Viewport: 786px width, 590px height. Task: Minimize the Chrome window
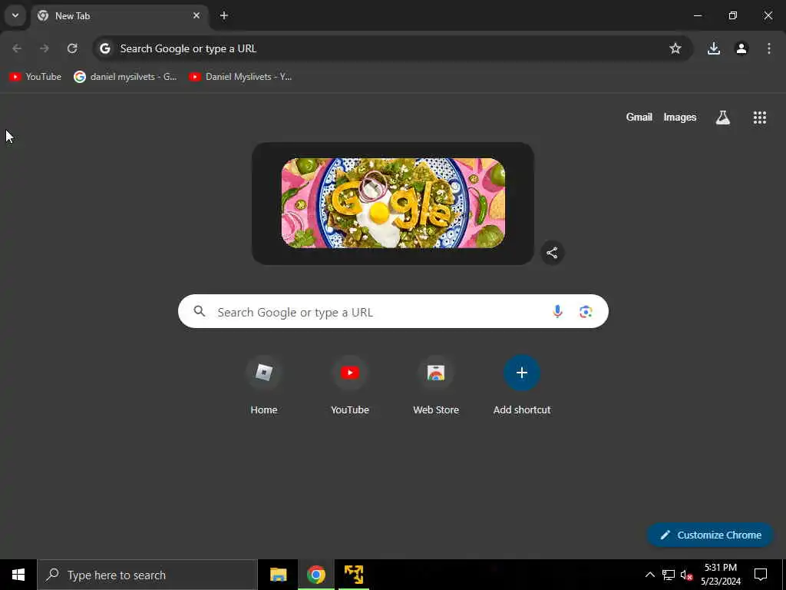697,15
